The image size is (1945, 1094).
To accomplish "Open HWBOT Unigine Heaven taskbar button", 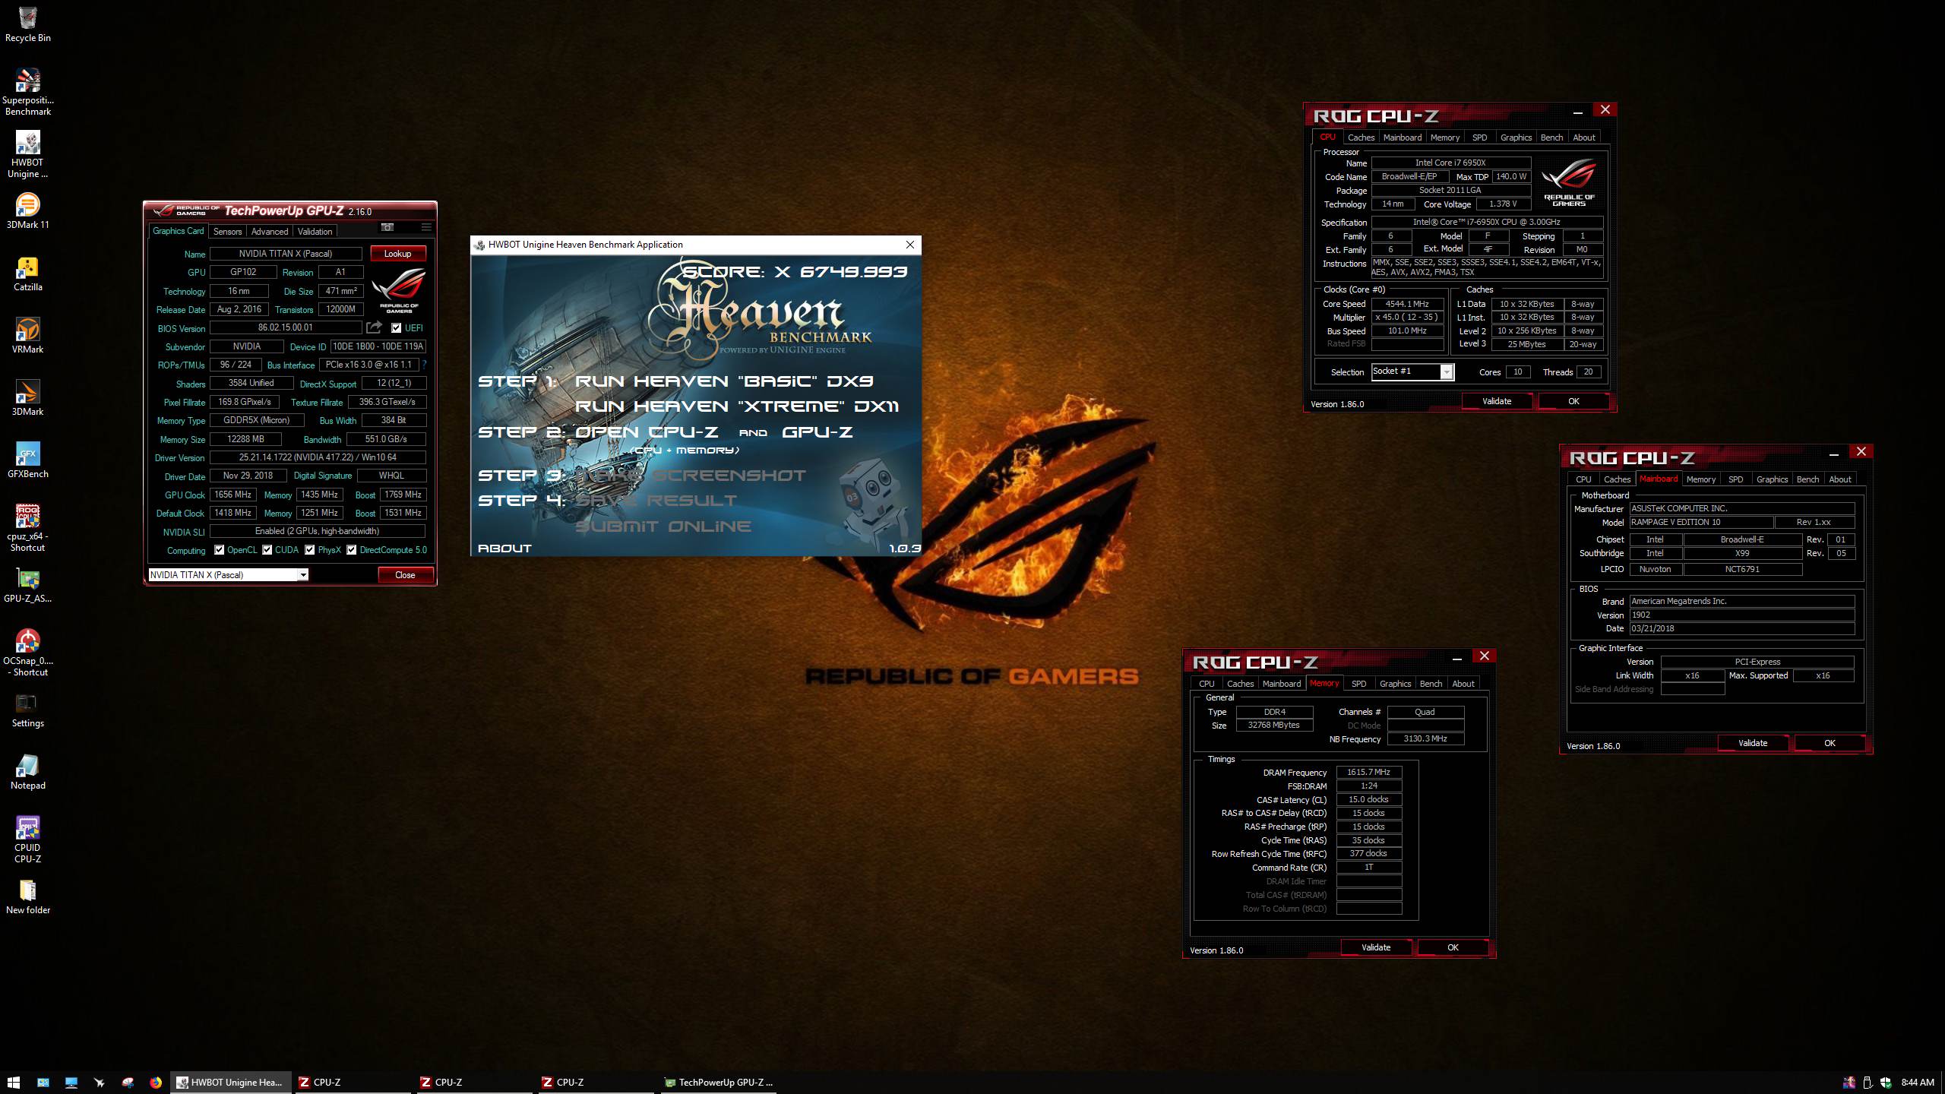I will pyautogui.click(x=231, y=1083).
